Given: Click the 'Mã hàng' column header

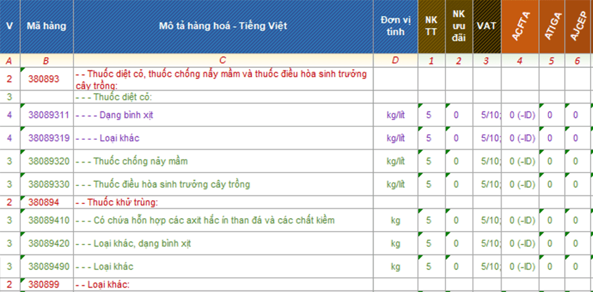Looking at the screenshot, I should 46,26.
